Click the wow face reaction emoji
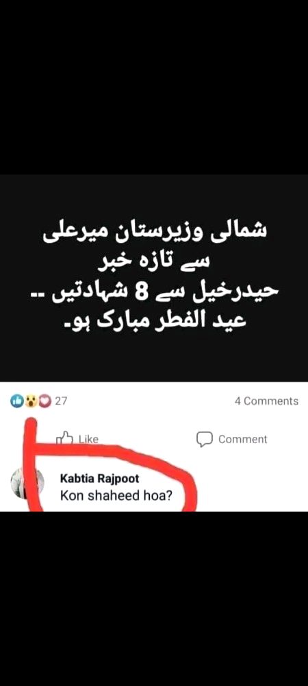 [31, 401]
